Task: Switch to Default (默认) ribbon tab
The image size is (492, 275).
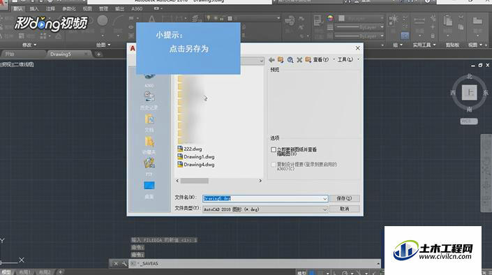Action: click(x=18, y=9)
